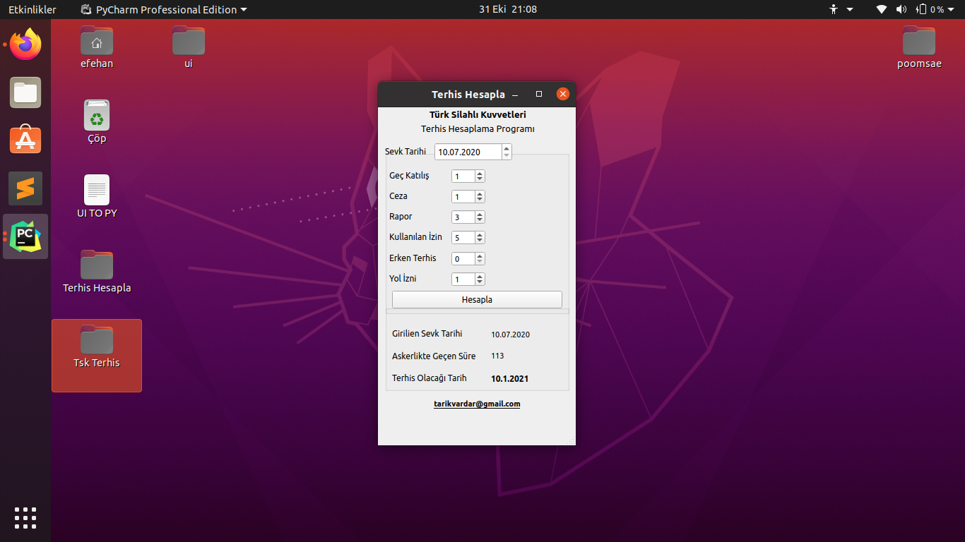Increase the Geç Katılış value
The height and width of the screenshot is (542, 965).
click(480, 174)
